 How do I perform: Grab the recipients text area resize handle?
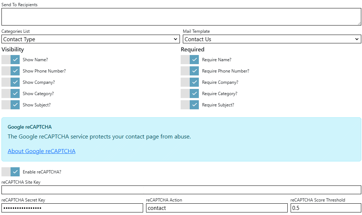[x=359, y=23]
